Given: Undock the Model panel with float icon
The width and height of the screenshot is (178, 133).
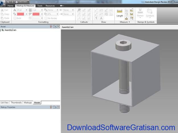Looking at the screenshot, I should (x=55, y=26).
